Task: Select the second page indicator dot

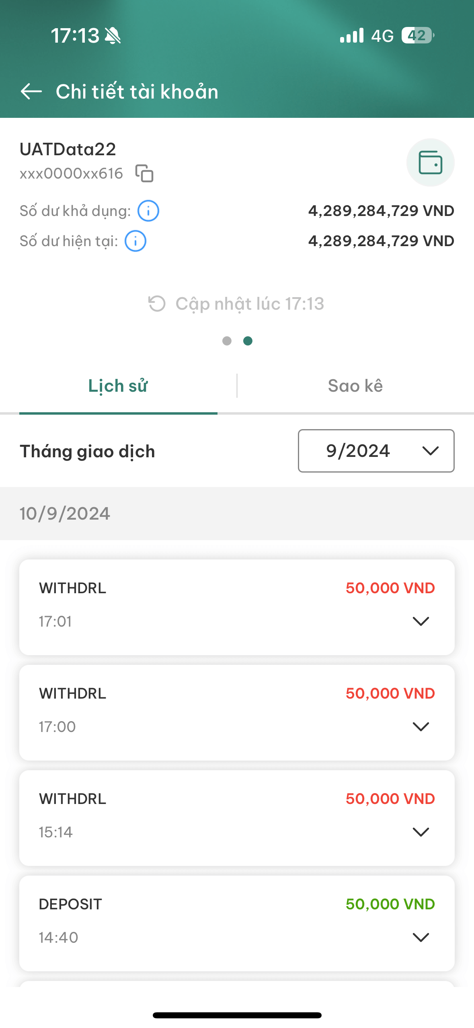Action: pyautogui.click(x=248, y=341)
